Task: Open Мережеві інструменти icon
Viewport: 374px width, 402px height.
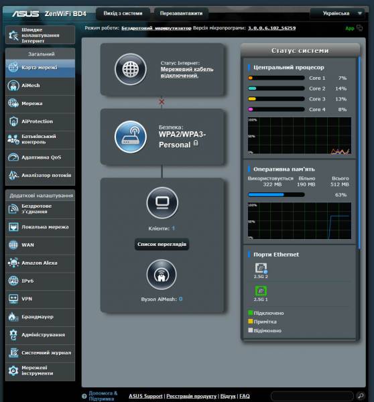Action: point(13,371)
